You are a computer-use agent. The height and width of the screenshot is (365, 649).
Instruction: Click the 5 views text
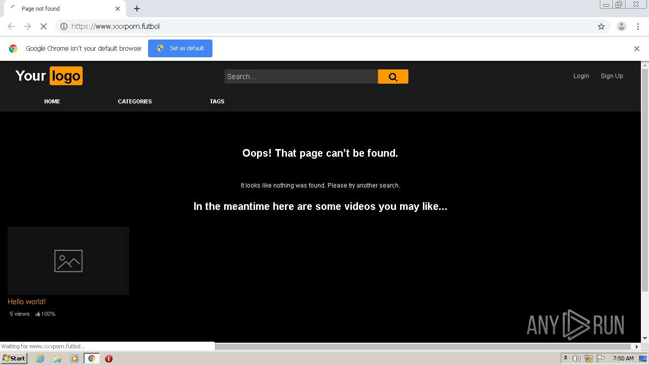coord(20,314)
